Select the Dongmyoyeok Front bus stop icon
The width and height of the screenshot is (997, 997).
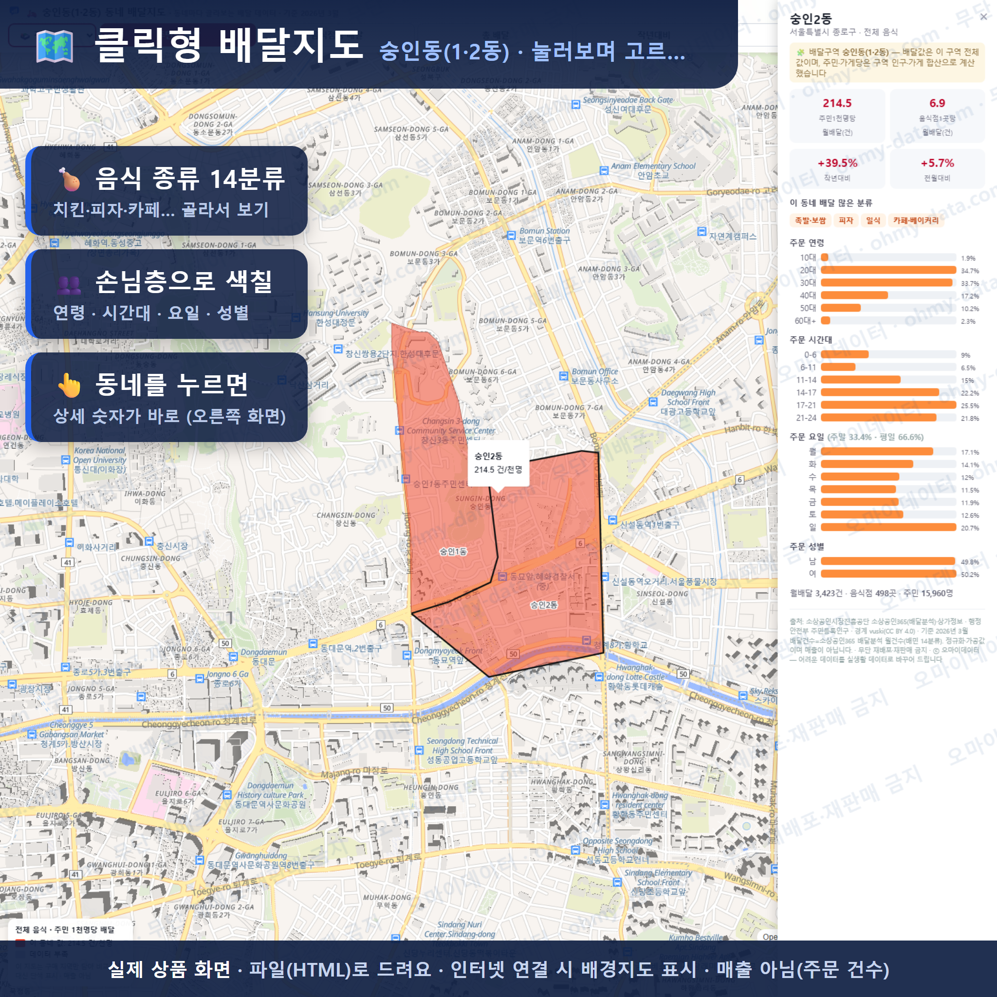407,655
